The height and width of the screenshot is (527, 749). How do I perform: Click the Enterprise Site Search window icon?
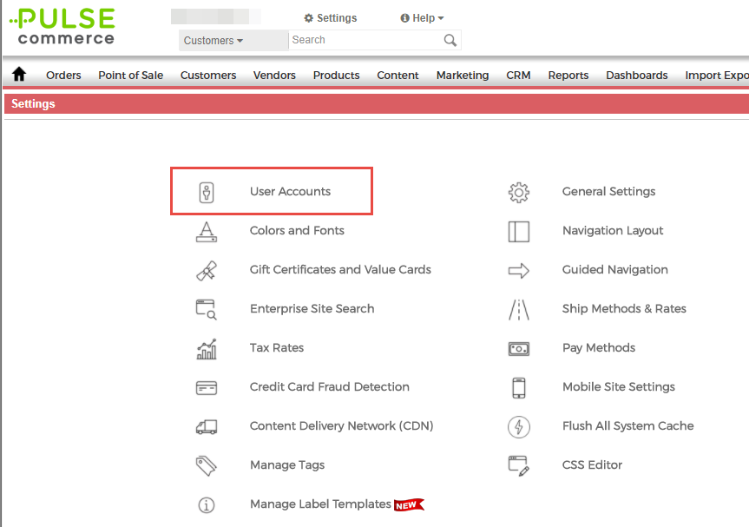[x=207, y=310]
